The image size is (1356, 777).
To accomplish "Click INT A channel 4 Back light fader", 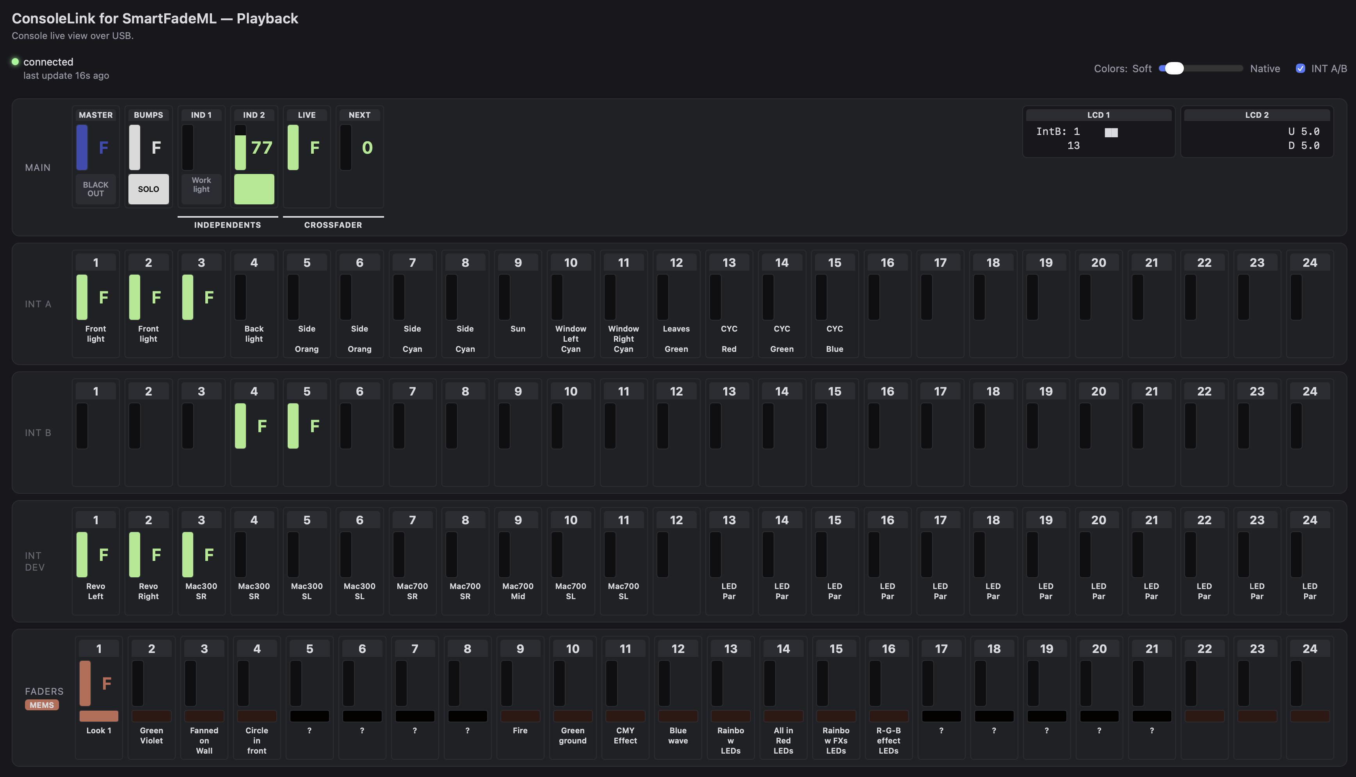I will coord(240,297).
